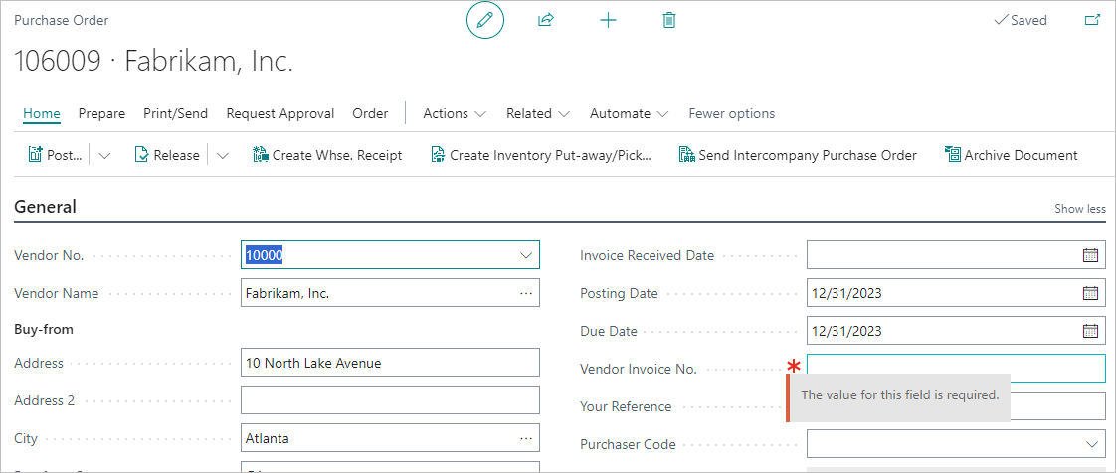Click the required field validation message
This screenshot has width=1116, height=473.
pyautogui.click(x=898, y=397)
